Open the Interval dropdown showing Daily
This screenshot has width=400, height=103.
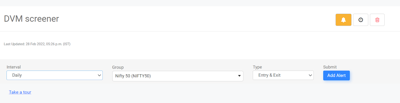point(54,75)
